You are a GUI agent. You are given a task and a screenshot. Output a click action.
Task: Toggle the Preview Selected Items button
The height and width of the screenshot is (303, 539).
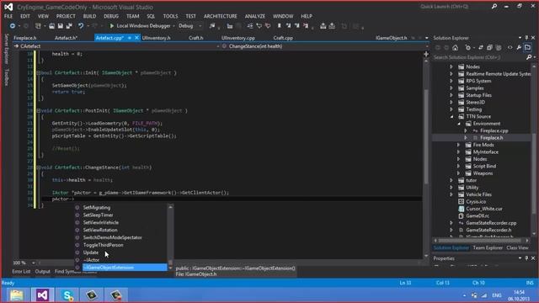coord(528,48)
